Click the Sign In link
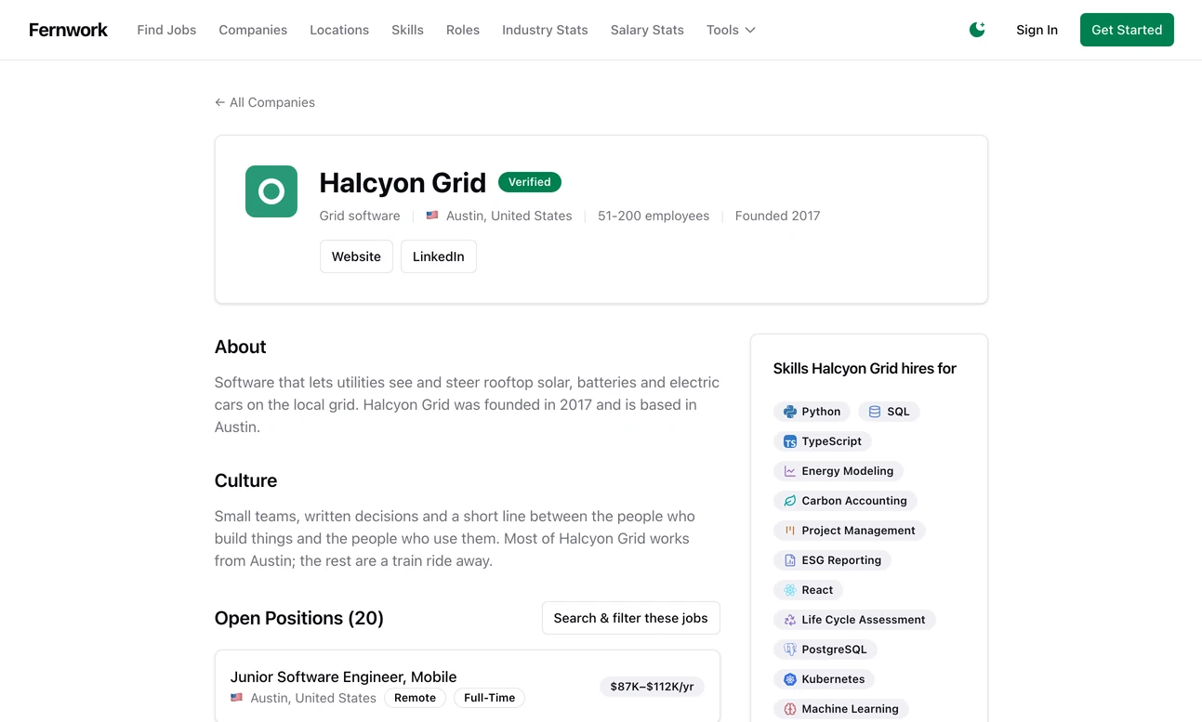Viewport: 1202px width, 722px height. pyautogui.click(x=1037, y=30)
